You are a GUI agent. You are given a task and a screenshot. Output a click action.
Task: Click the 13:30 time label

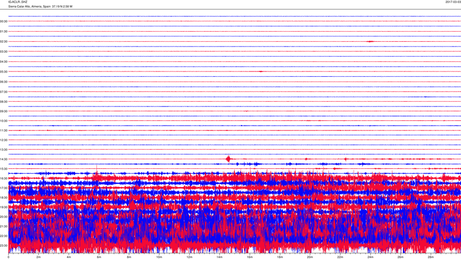[4, 150]
